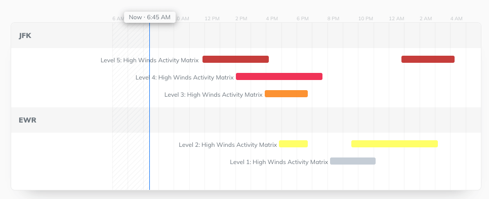Click Level 2: High Winds Activity Matrix label
Screen dimensions: 489x199
228,145
